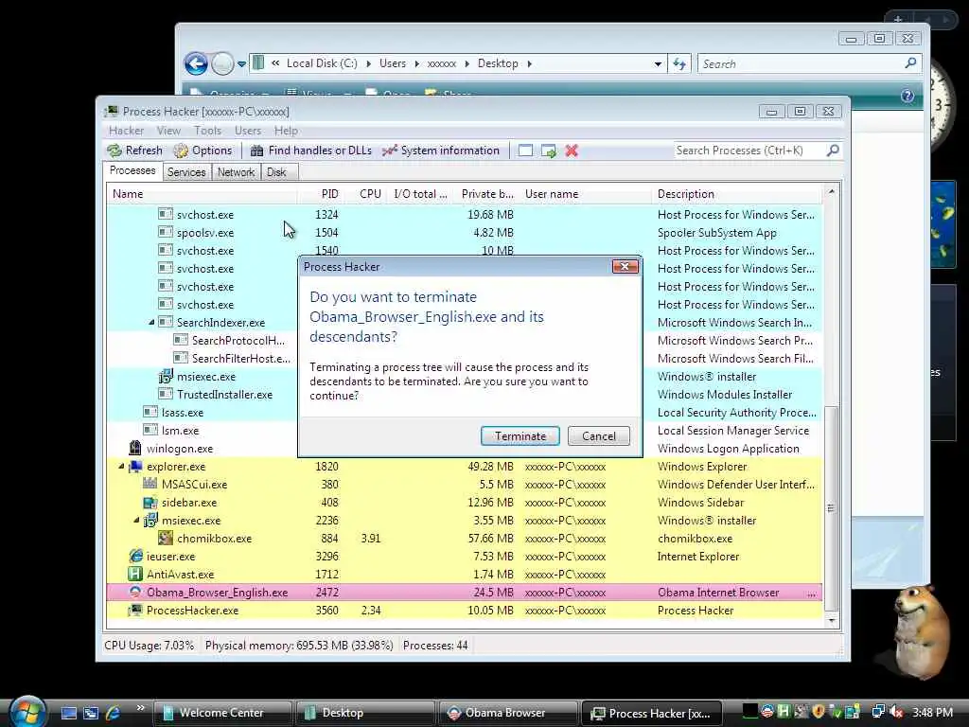Switch to Welcome Center taskbar button
This screenshot has width=969, height=727.
(222, 713)
